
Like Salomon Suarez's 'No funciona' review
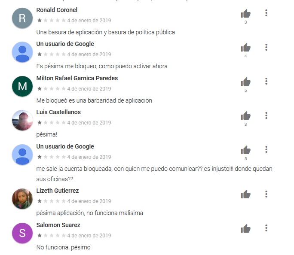click(245, 228)
